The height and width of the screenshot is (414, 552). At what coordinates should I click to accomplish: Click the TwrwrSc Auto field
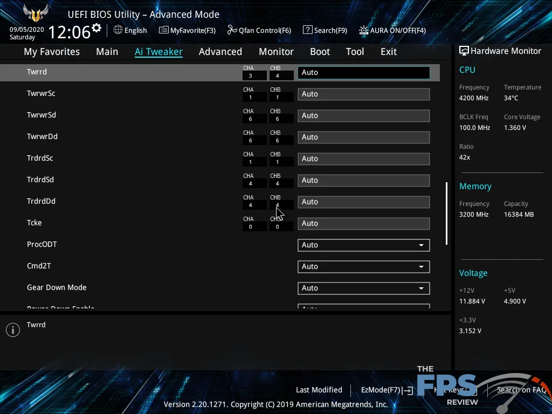pos(364,94)
